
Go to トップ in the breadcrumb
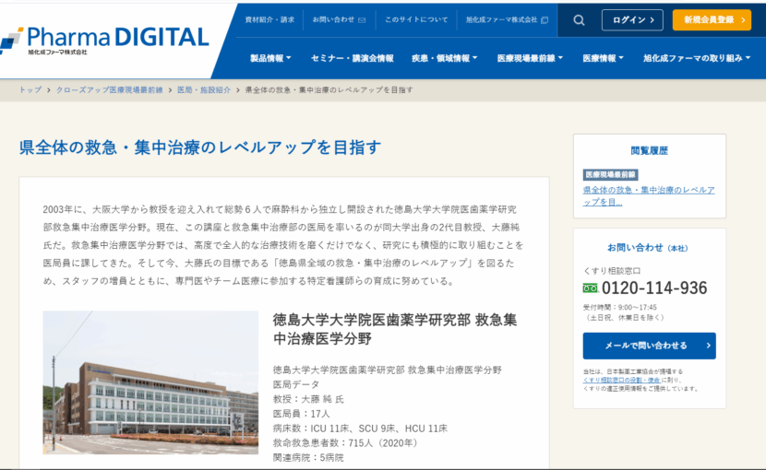pyautogui.click(x=30, y=90)
